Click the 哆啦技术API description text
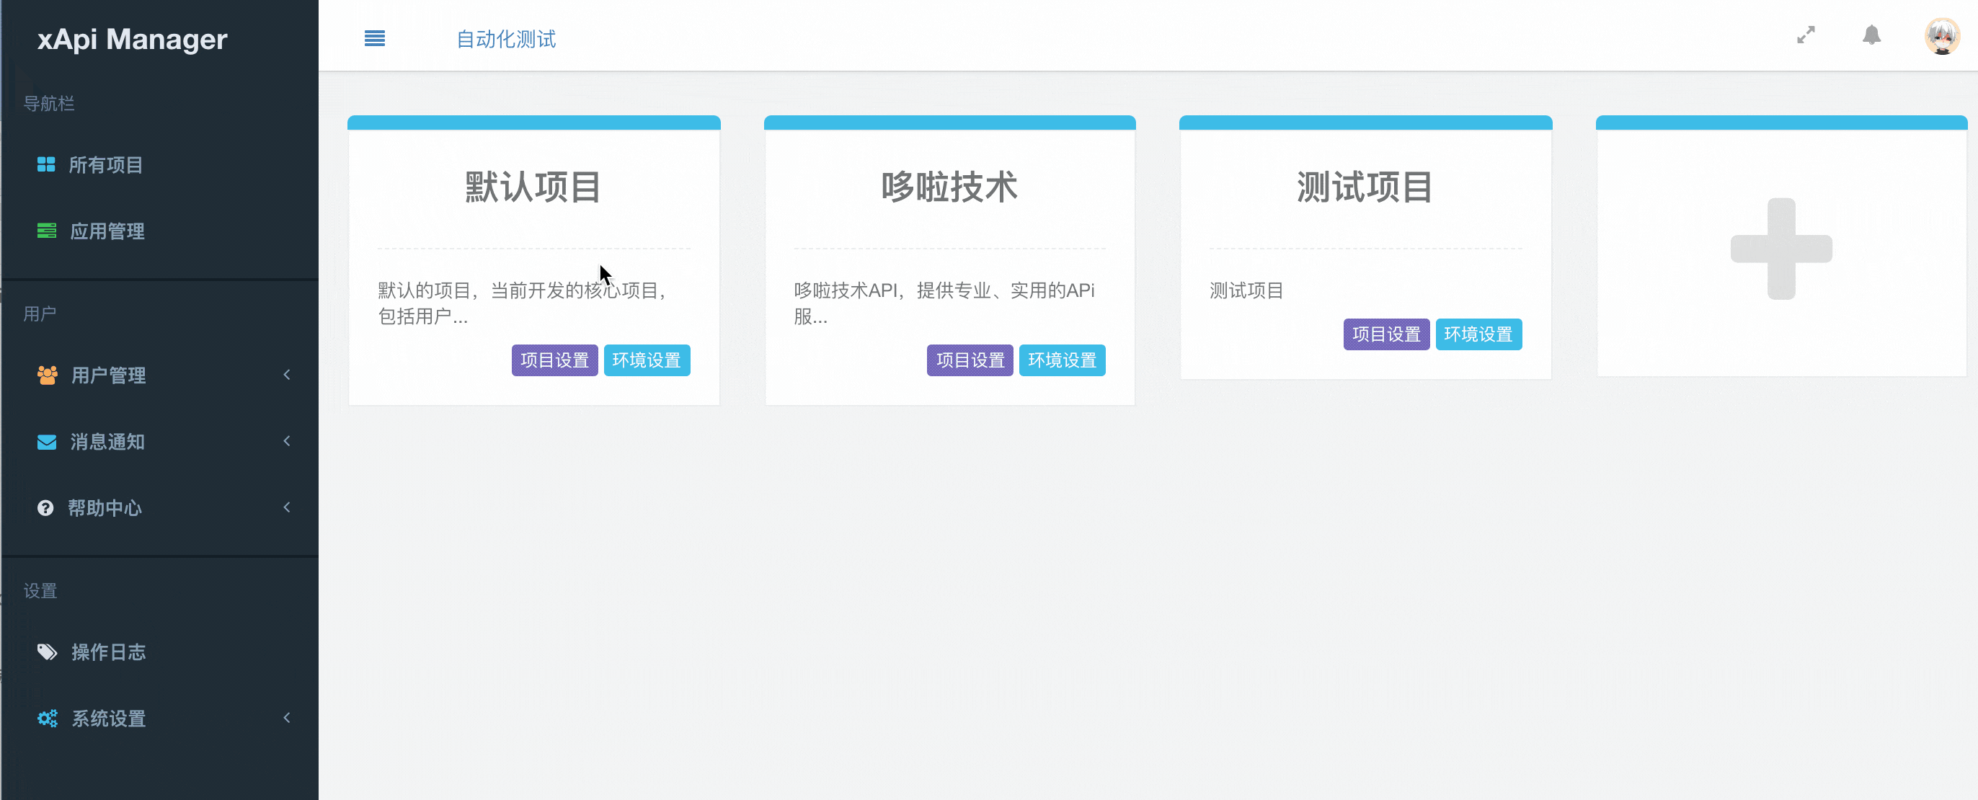This screenshot has width=1978, height=800. tap(944, 303)
